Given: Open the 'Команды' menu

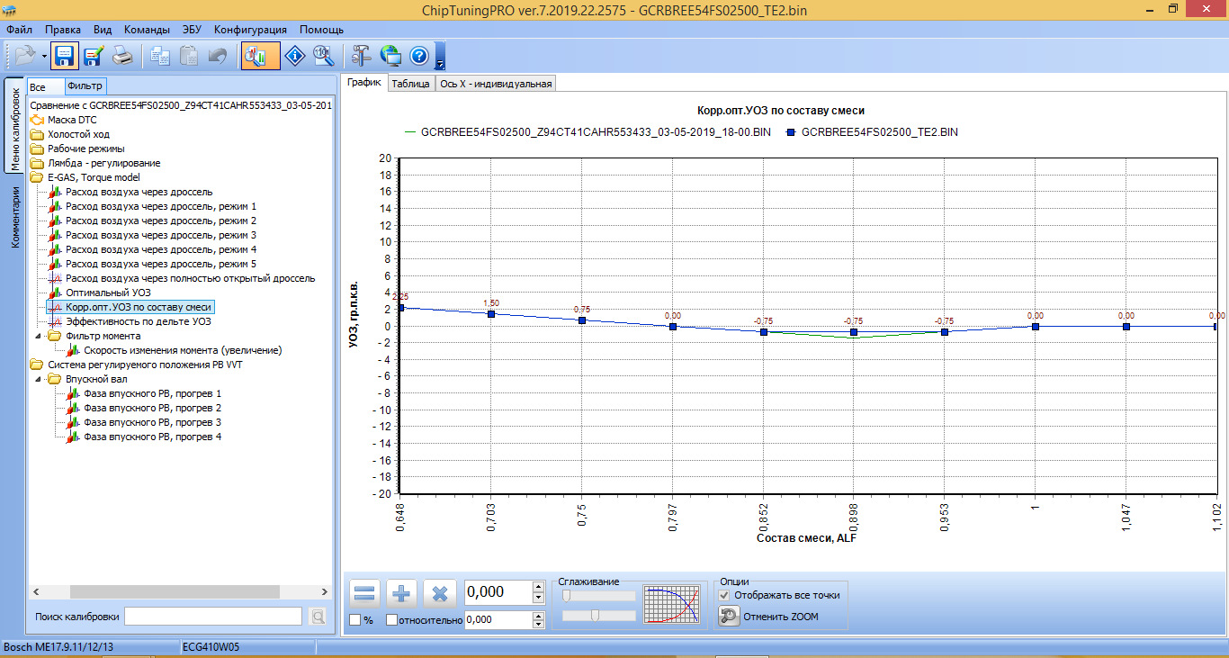Looking at the screenshot, I should pyautogui.click(x=147, y=30).
